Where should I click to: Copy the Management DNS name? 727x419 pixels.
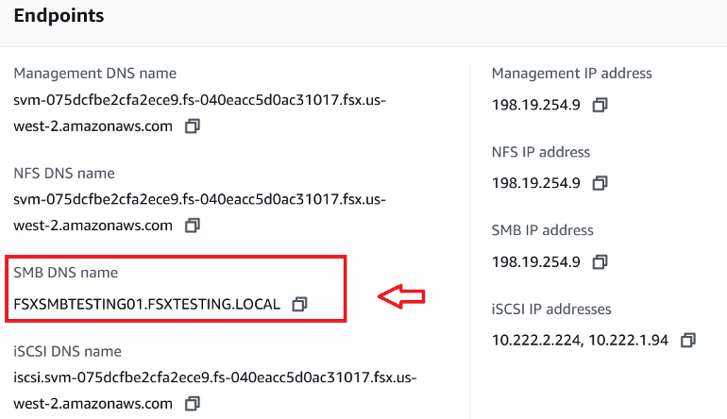pos(193,126)
